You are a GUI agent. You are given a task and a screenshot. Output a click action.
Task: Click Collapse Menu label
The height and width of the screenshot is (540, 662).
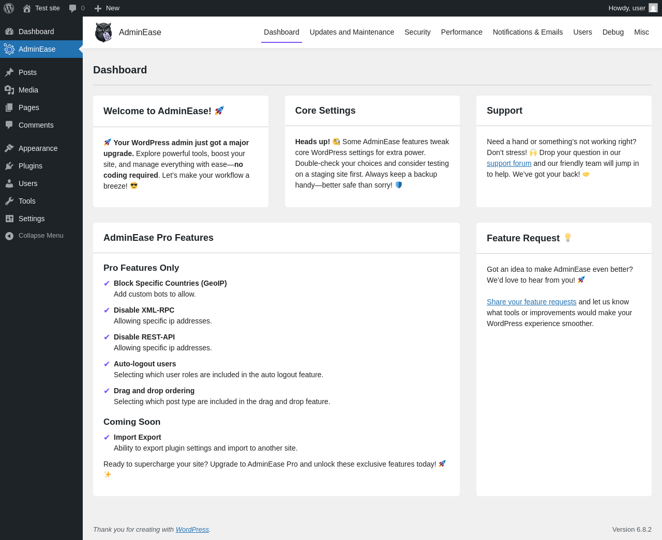41,236
